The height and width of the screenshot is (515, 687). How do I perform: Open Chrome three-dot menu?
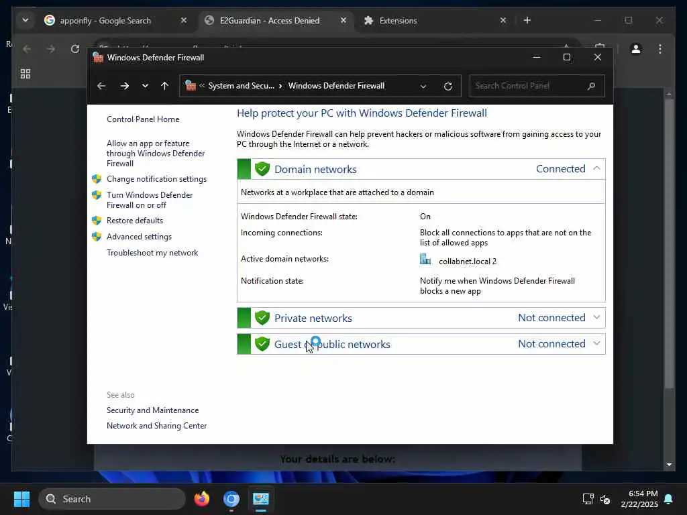point(660,48)
